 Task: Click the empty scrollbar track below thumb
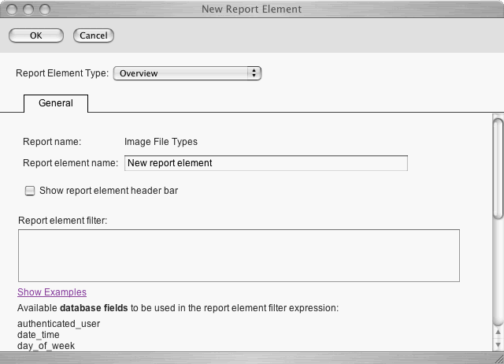(x=498, y=268)
